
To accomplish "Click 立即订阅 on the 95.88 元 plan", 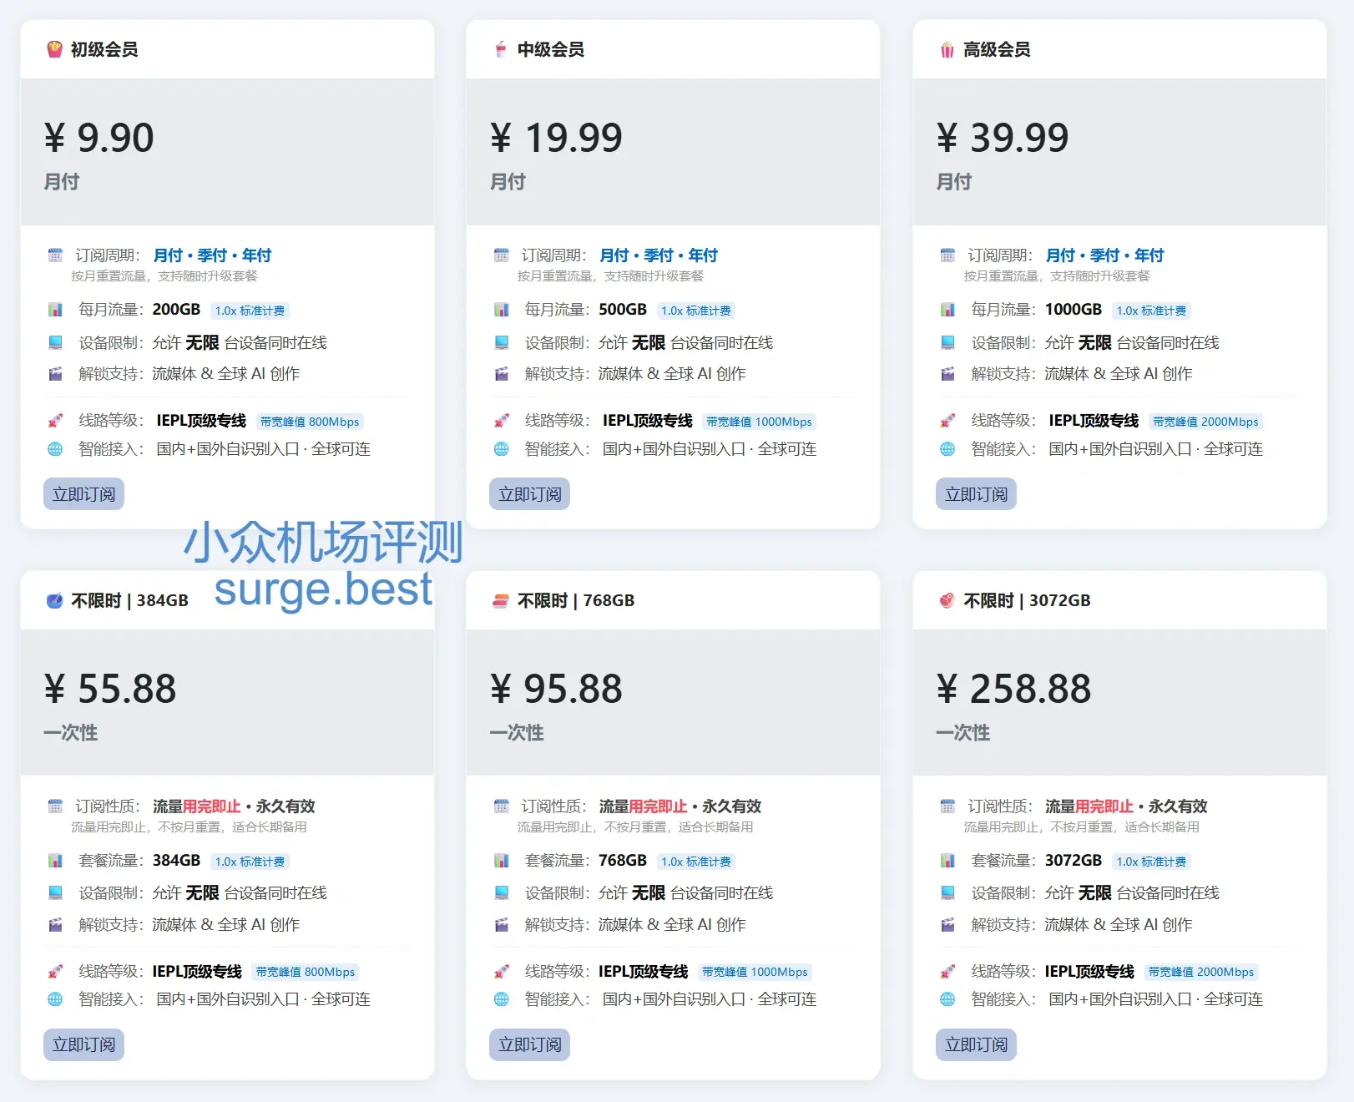I will [529, 1044].
